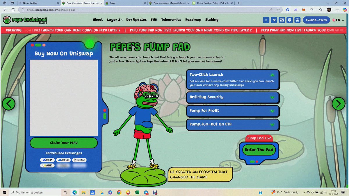
Task: Click the BitMart exchange logo
Action: pyautogui.click(x=79, y=160)
